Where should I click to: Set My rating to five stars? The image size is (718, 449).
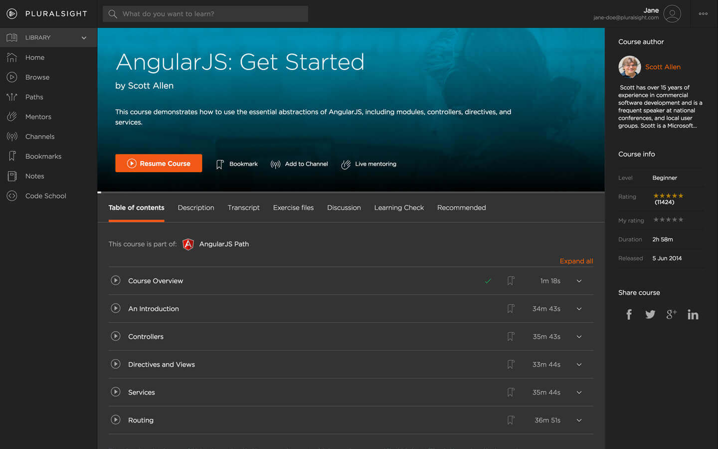tap(681, 220)
